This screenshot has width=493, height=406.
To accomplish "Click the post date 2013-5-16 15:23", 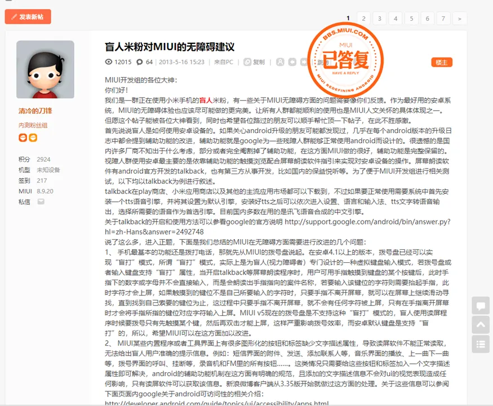I will click(x=181, y=62).
